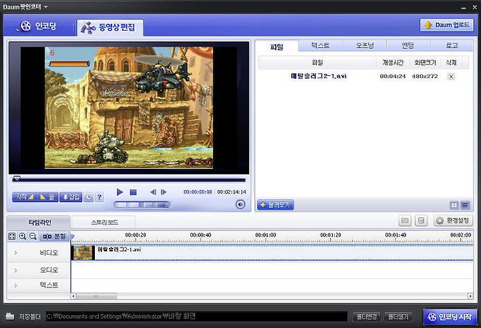
Task: Sort by 화면크기 column header
Action: coord(425,63)
